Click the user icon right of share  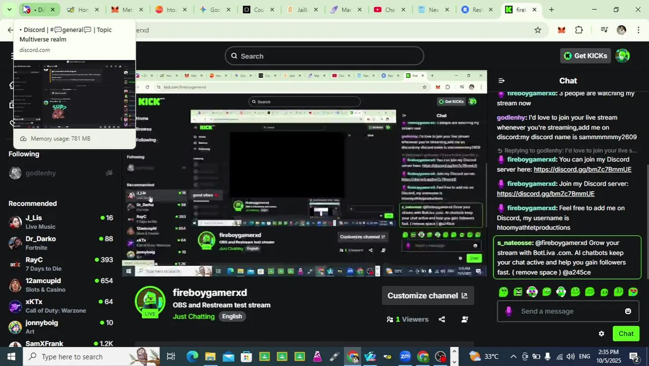[465, 319]
